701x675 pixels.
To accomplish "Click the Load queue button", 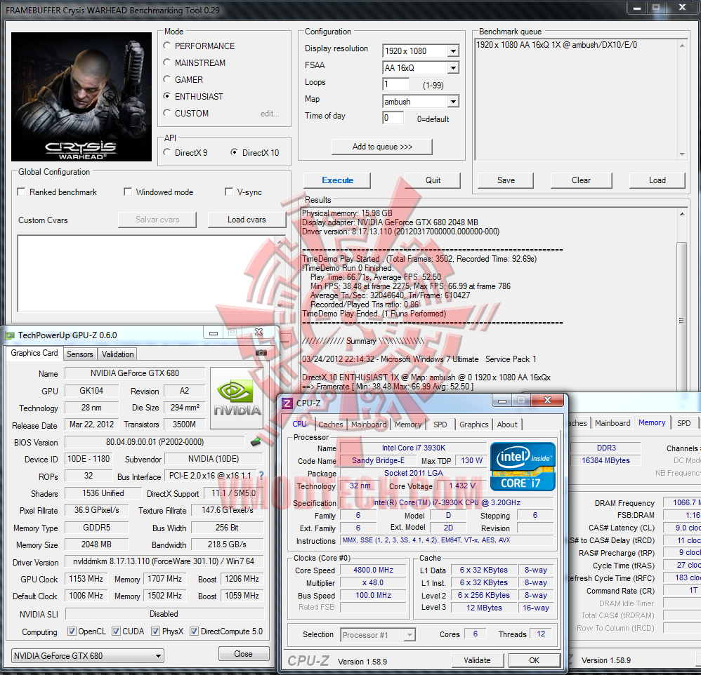I will (x=657, y=180).
